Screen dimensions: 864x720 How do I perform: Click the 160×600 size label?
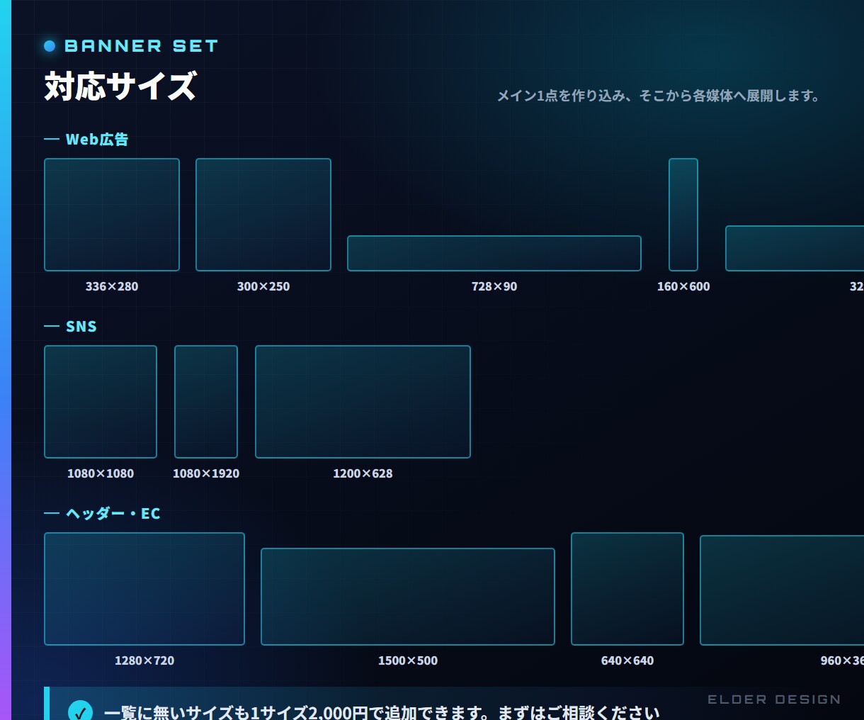tap(683, 286)
